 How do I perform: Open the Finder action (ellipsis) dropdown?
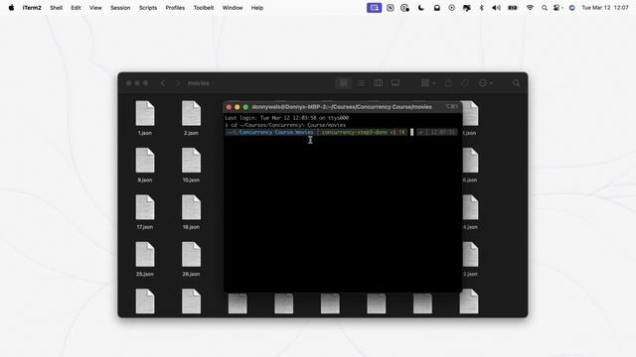[486, 83]
